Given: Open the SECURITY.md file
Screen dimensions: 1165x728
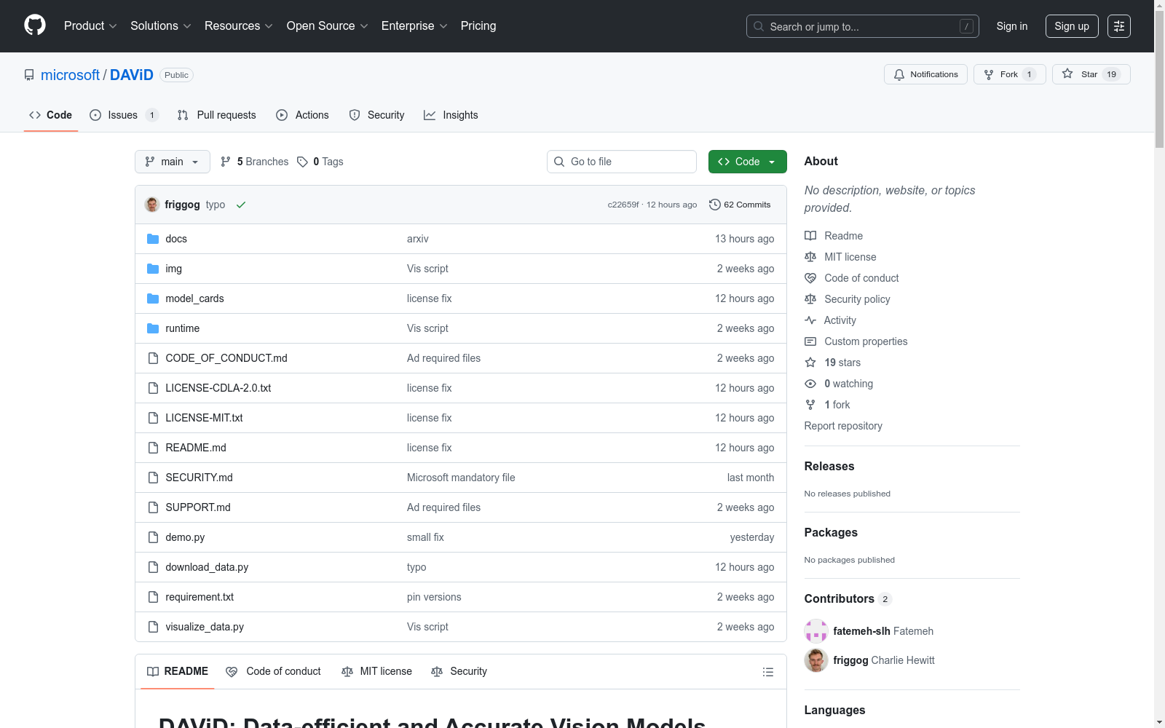Looking at the screenshot, I should pos(199,478).
